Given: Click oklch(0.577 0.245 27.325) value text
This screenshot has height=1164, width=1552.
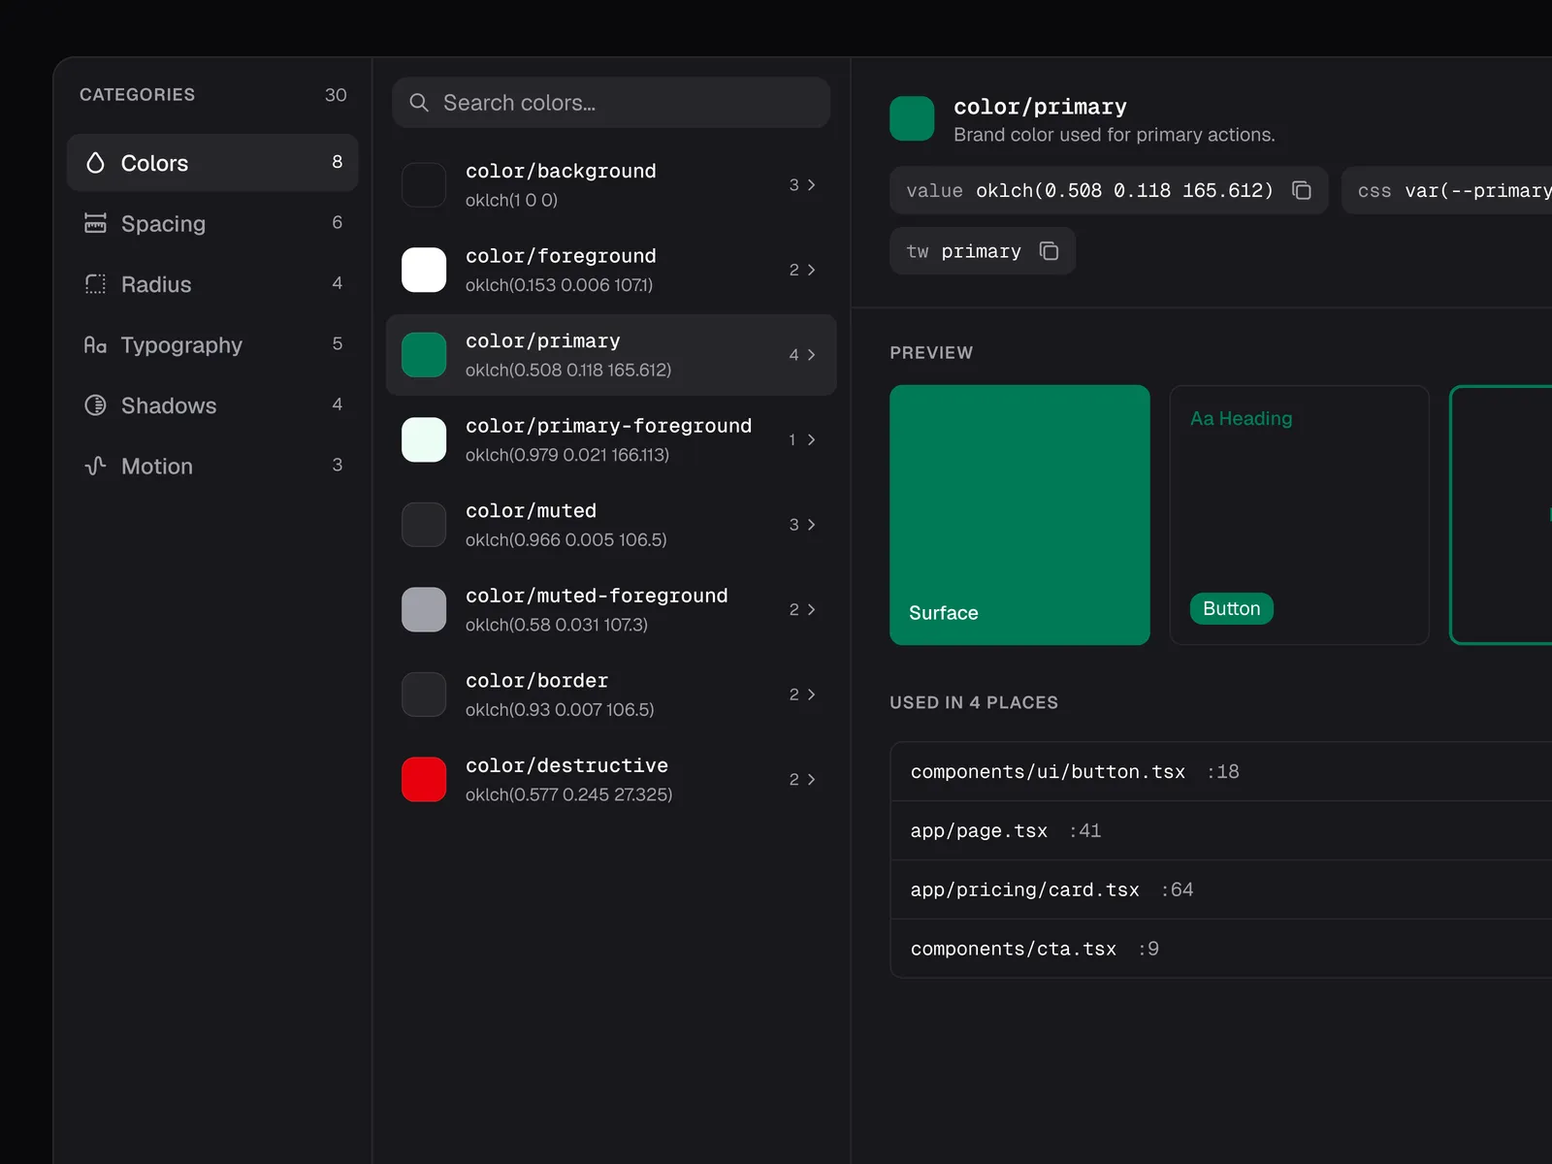Looking at the screenshot, I should click(x=568, y=794).
